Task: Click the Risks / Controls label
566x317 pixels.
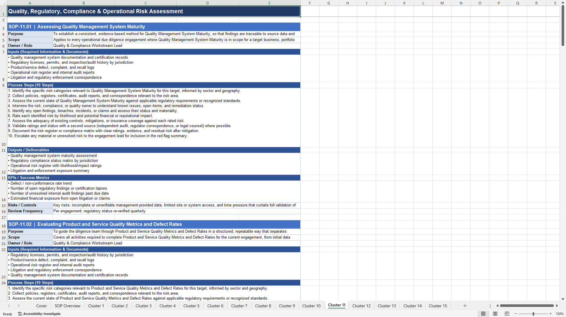Action: 30,205
